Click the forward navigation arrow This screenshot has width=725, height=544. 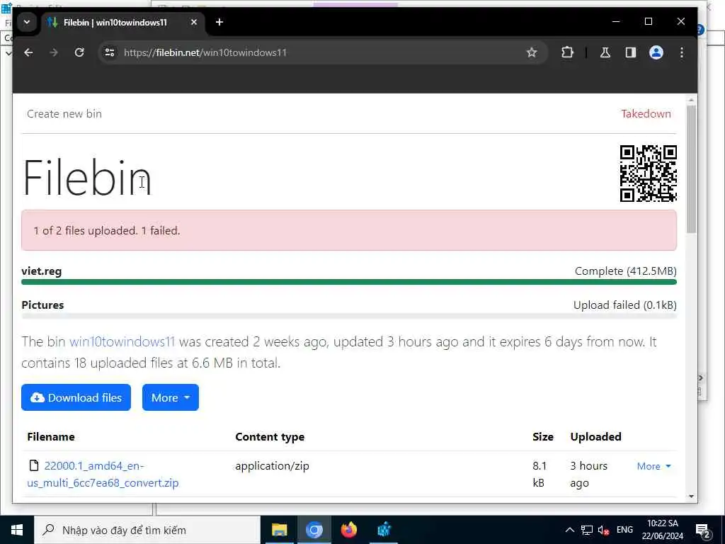54,52
